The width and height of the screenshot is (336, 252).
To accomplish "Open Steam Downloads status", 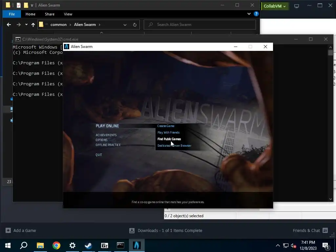I will pos(170,231).
